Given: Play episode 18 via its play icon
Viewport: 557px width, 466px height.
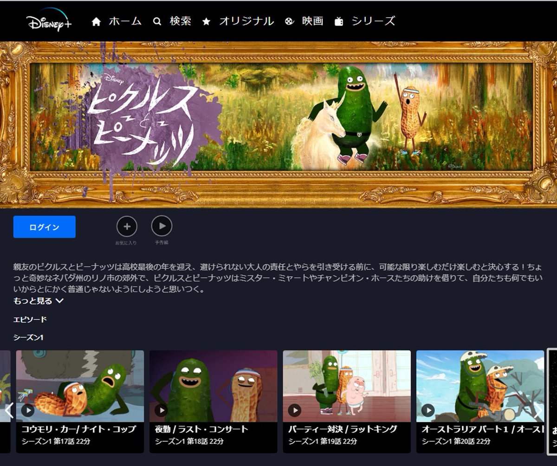Looking at the screenshot, I should click(161, 410).
